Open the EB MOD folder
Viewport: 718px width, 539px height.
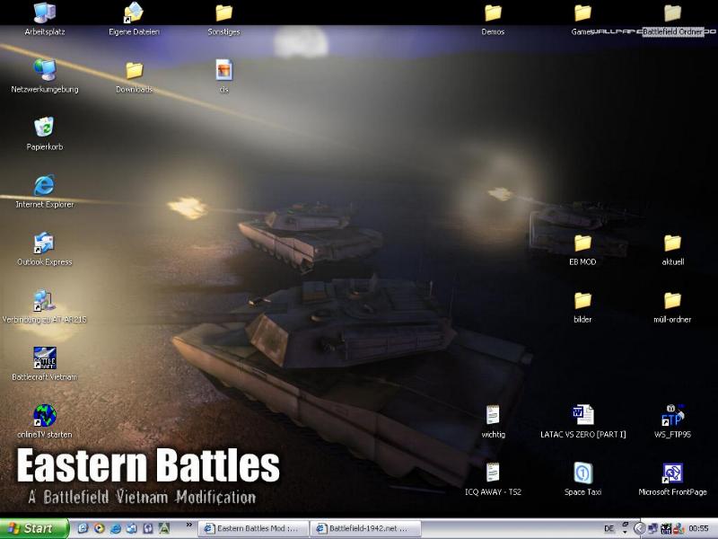(x=582, y=243)
